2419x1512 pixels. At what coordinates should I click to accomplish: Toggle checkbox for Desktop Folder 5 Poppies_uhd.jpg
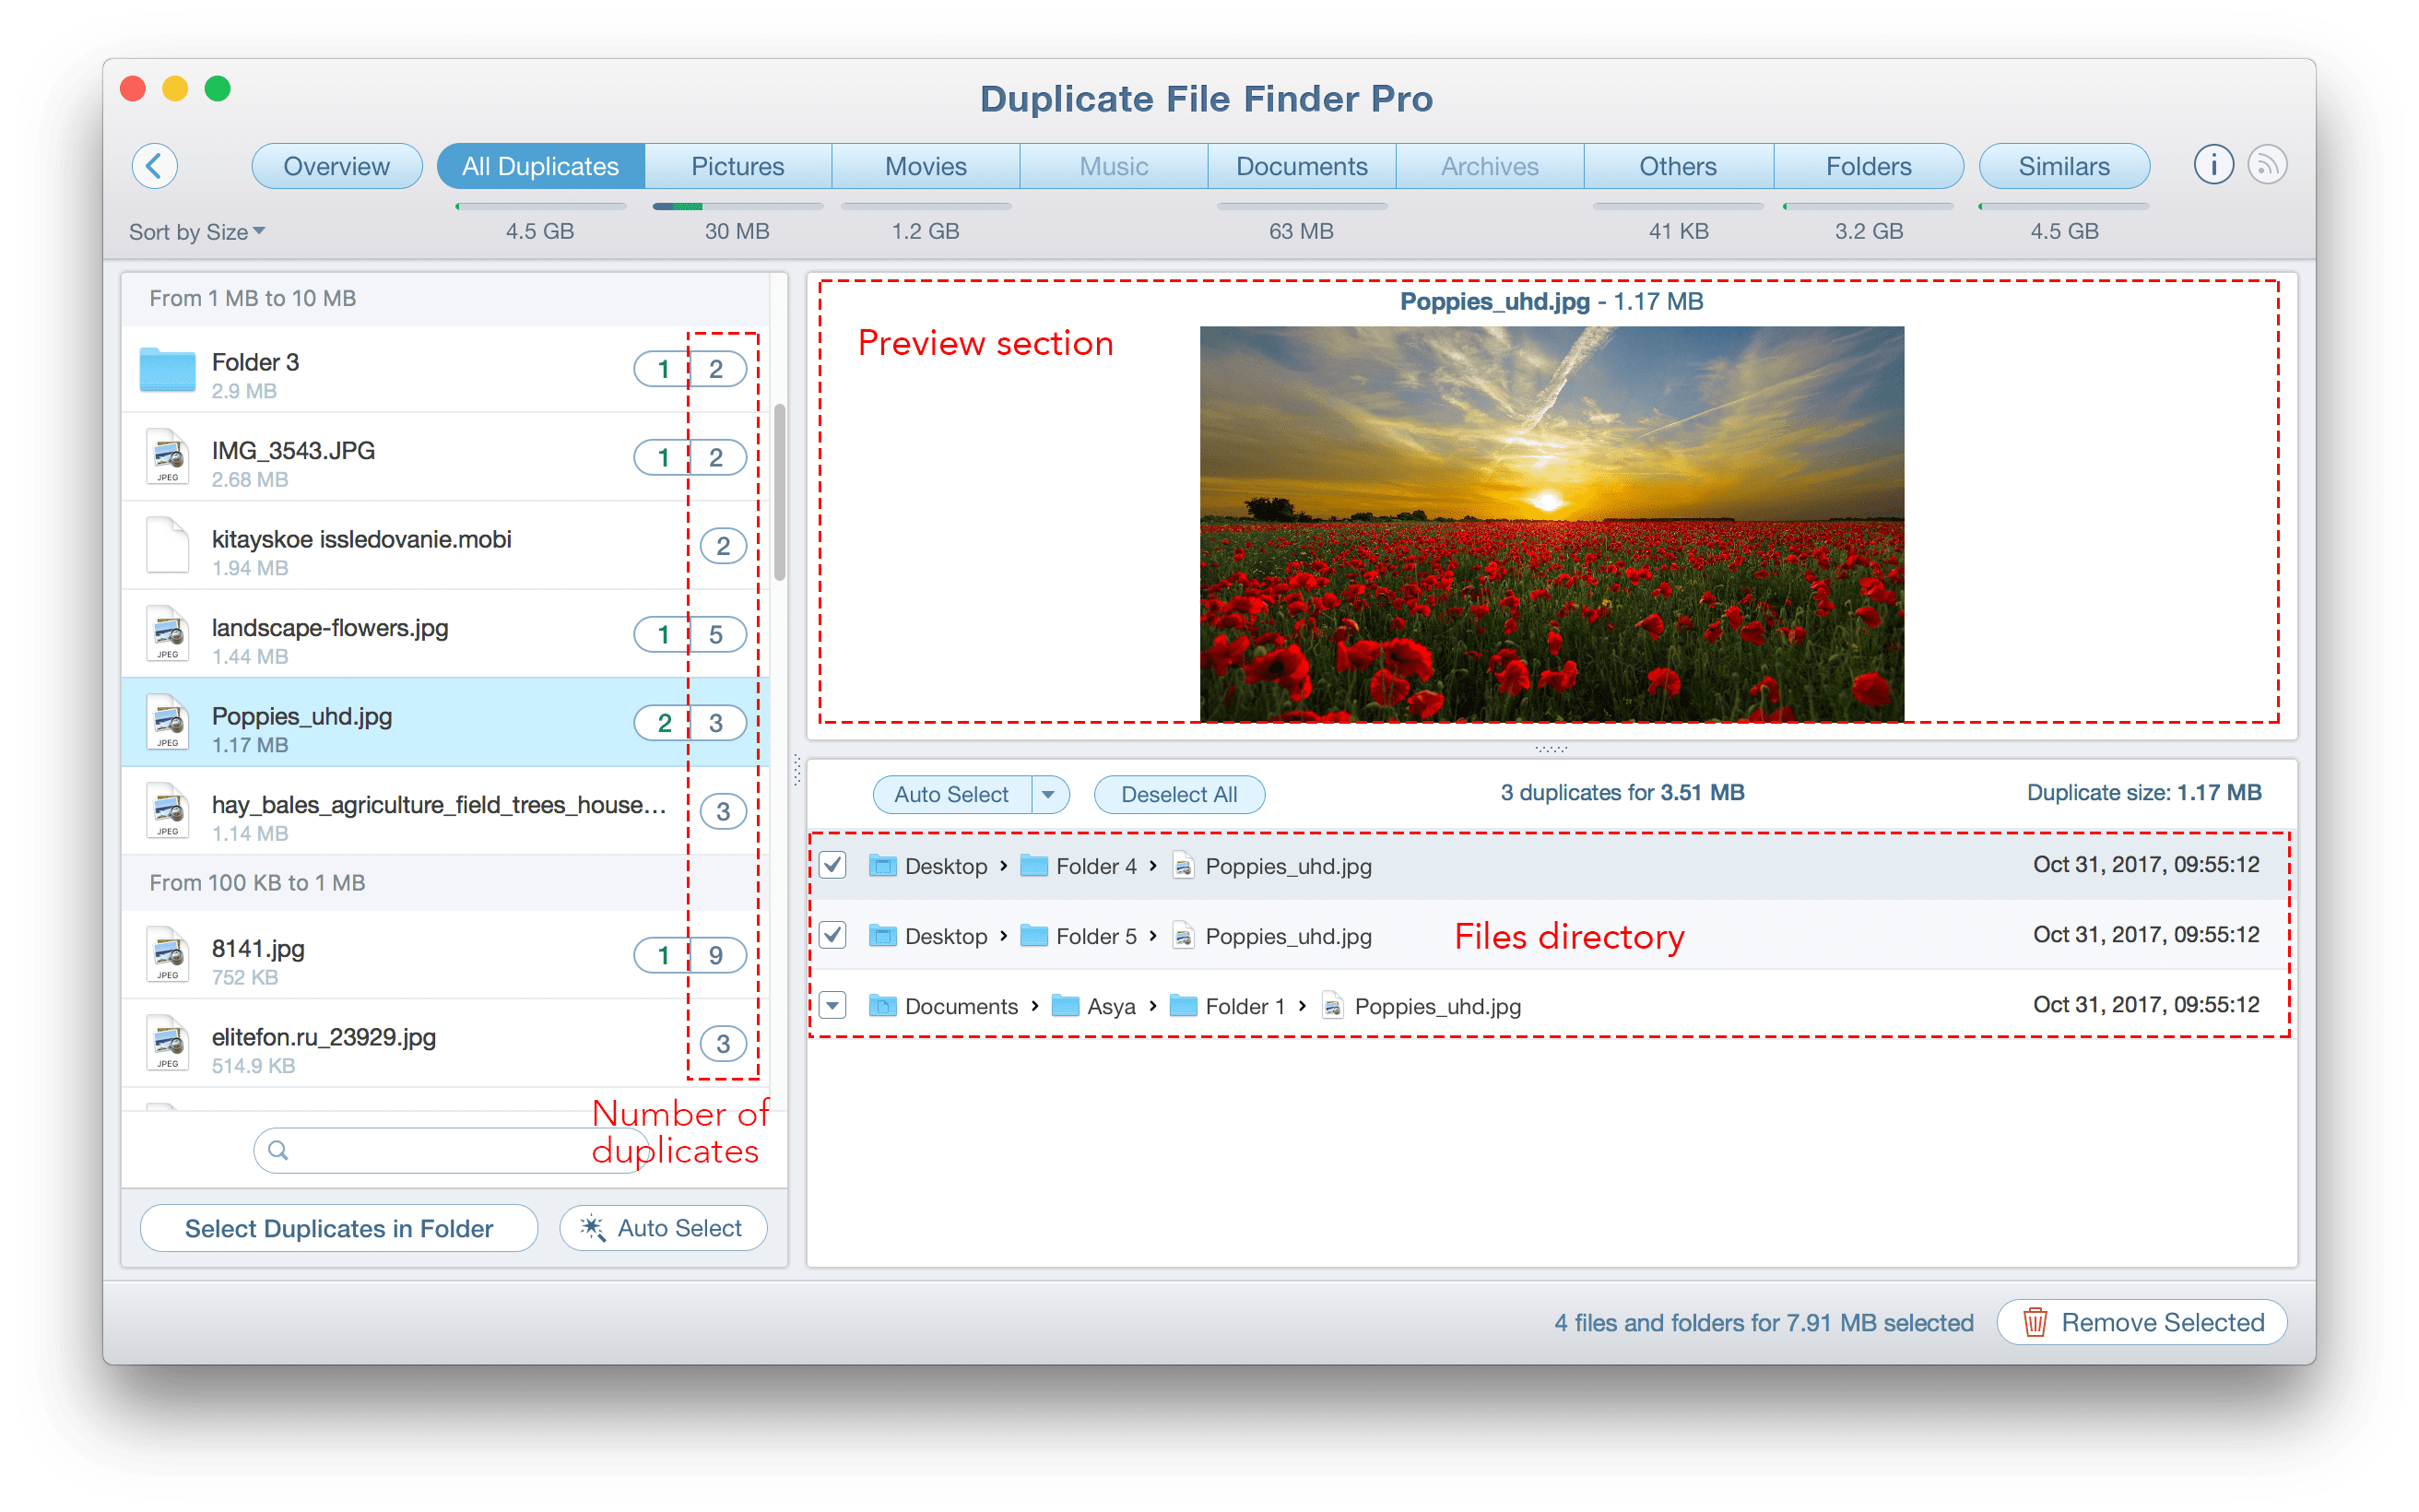pyautogui.click(x=832, y=936)
